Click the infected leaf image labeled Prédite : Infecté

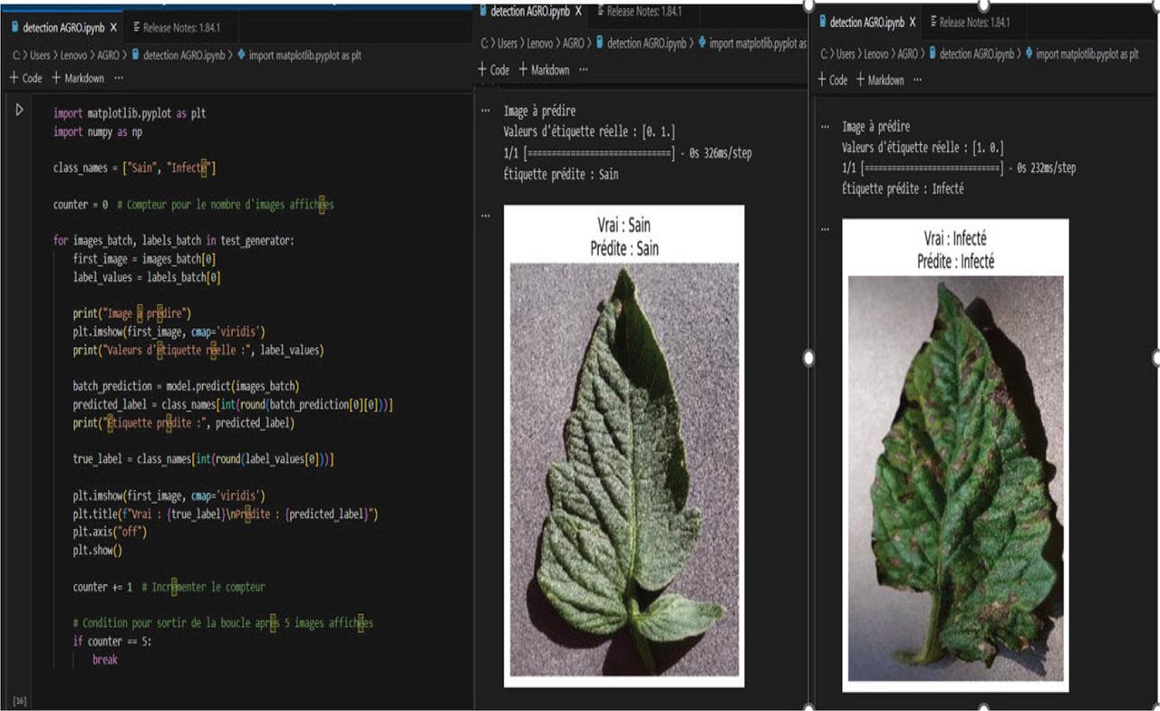click(955, 477)
